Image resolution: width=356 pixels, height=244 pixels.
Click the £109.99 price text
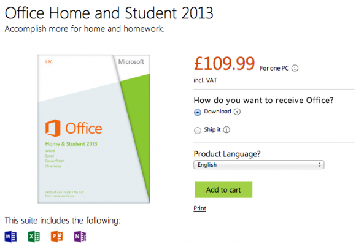(224, 63)
